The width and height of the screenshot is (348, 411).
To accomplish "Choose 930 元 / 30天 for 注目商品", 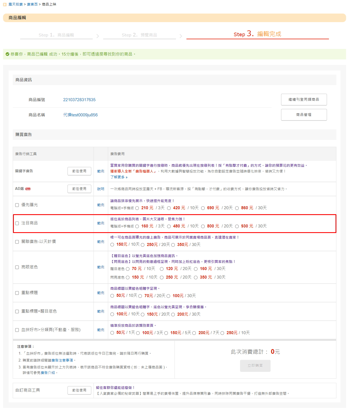I will click(x=237, y=226).
